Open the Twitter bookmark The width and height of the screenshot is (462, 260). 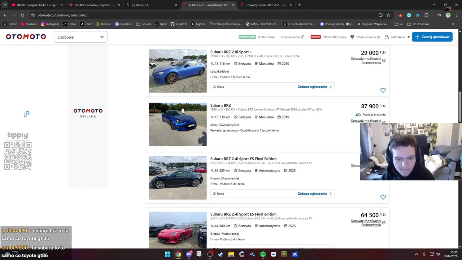pos(10,24)
